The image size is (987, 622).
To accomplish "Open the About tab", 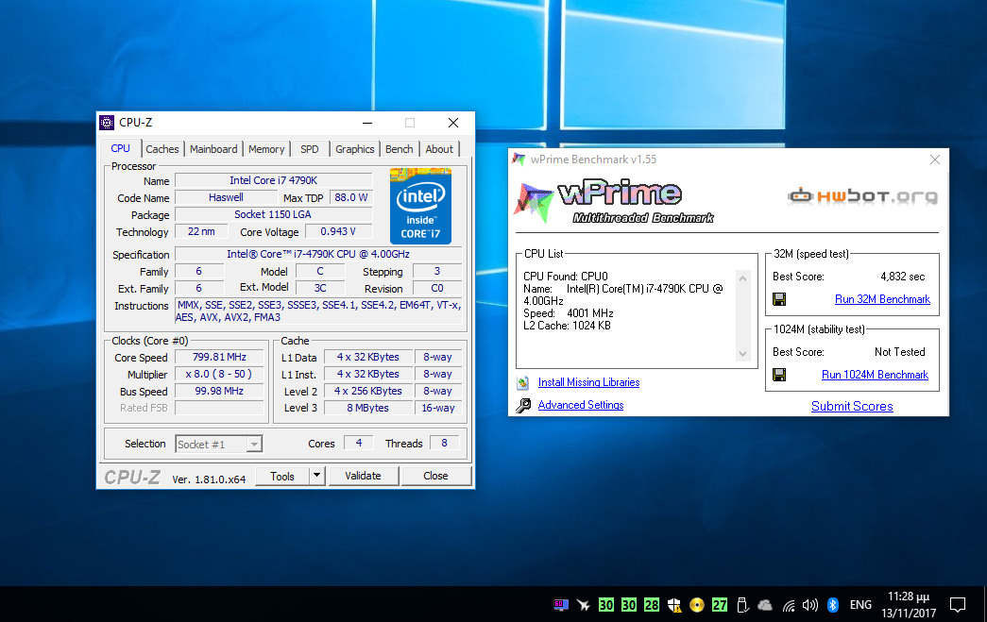I will [439, 149].
